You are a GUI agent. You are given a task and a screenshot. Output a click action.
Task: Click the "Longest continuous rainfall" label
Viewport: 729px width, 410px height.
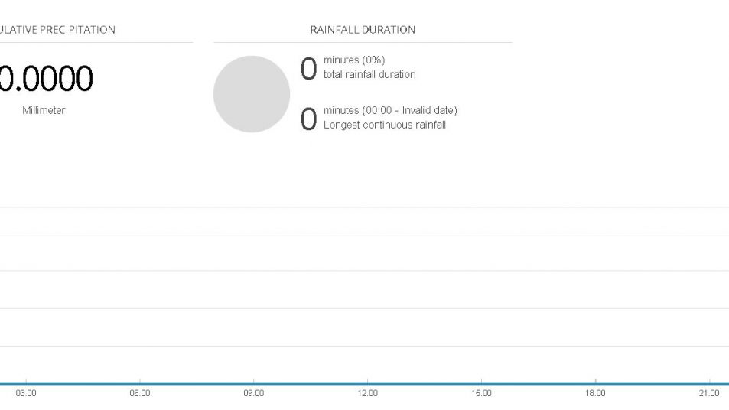384,124
